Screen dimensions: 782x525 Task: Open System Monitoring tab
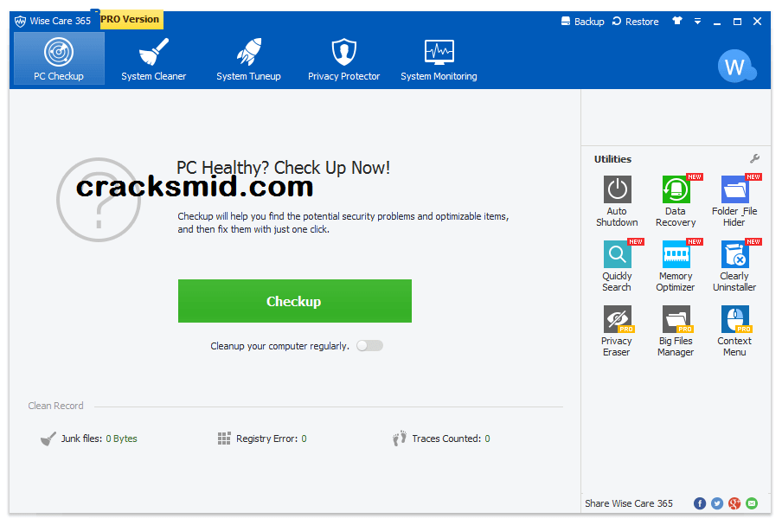click(439, 59)
